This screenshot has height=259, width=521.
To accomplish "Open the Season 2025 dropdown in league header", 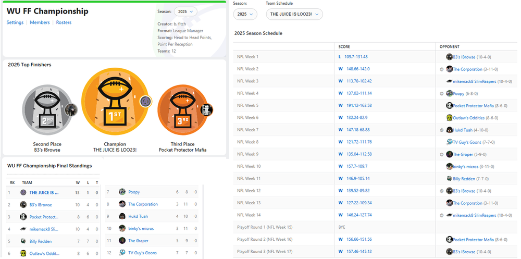I will pos(185,11).
